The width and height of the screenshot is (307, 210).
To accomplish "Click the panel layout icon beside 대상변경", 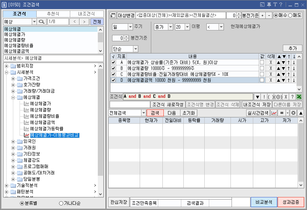I will pos(113,15).
